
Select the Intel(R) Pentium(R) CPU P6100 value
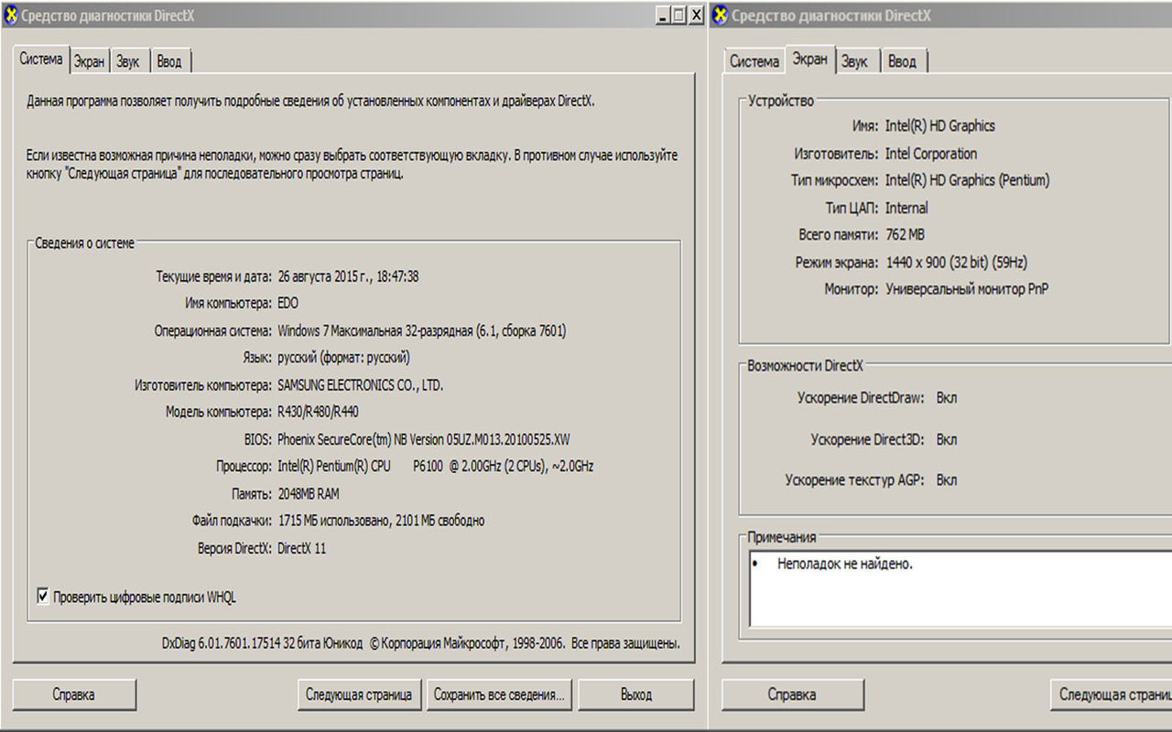[435, 467]
